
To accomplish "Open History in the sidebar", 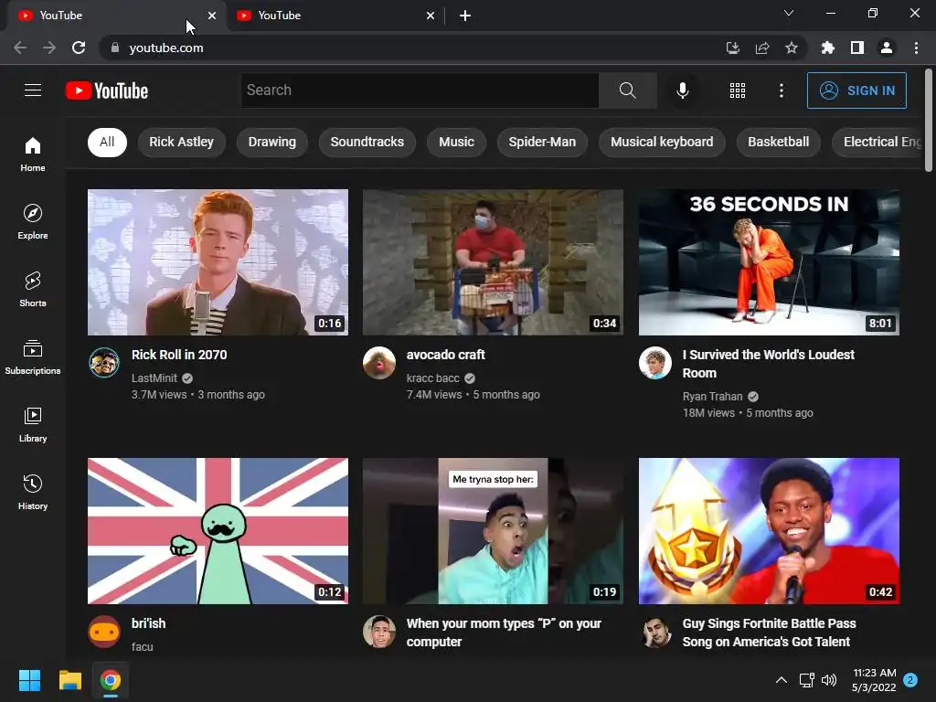I will coord(33,493).
